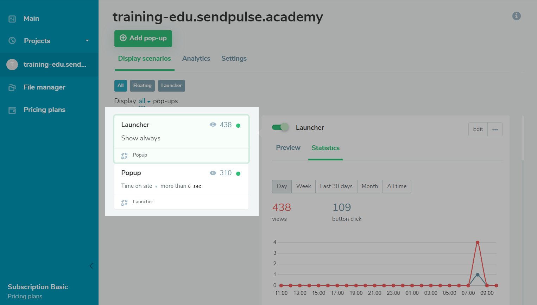Click the Pricing plans wallet icon

(x=12, y=110)
